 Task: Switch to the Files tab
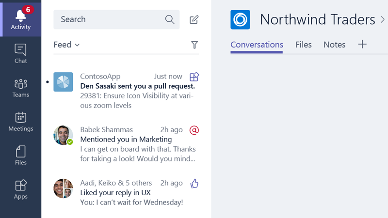pos(303,45)
